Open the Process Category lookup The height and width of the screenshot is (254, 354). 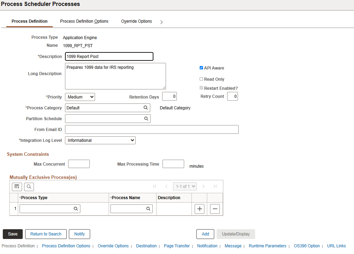(146, 108)
